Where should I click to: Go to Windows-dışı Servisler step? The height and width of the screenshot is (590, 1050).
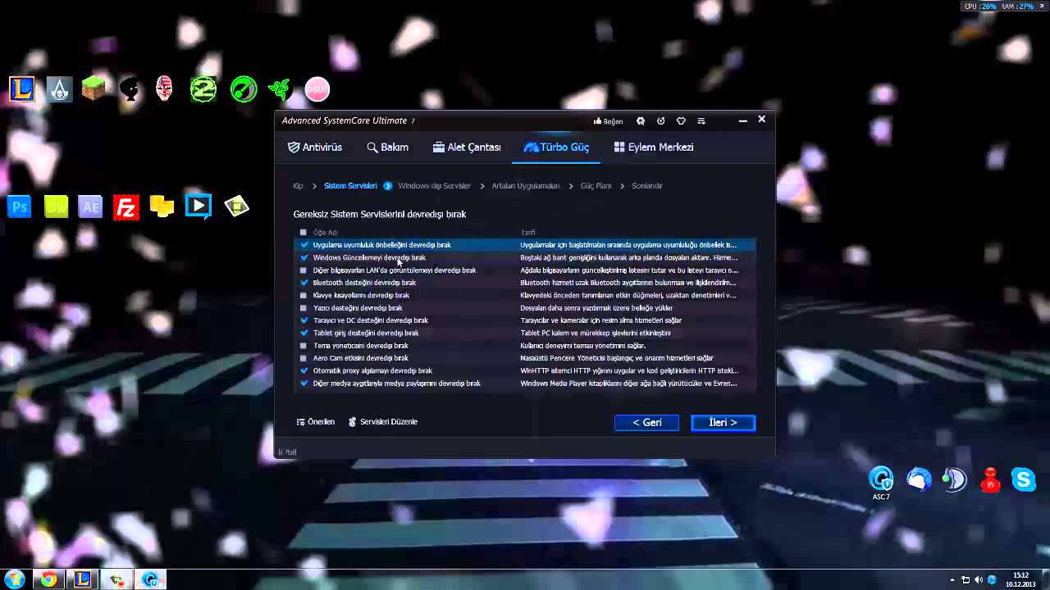pyautogui.click(x=434, y=186)
